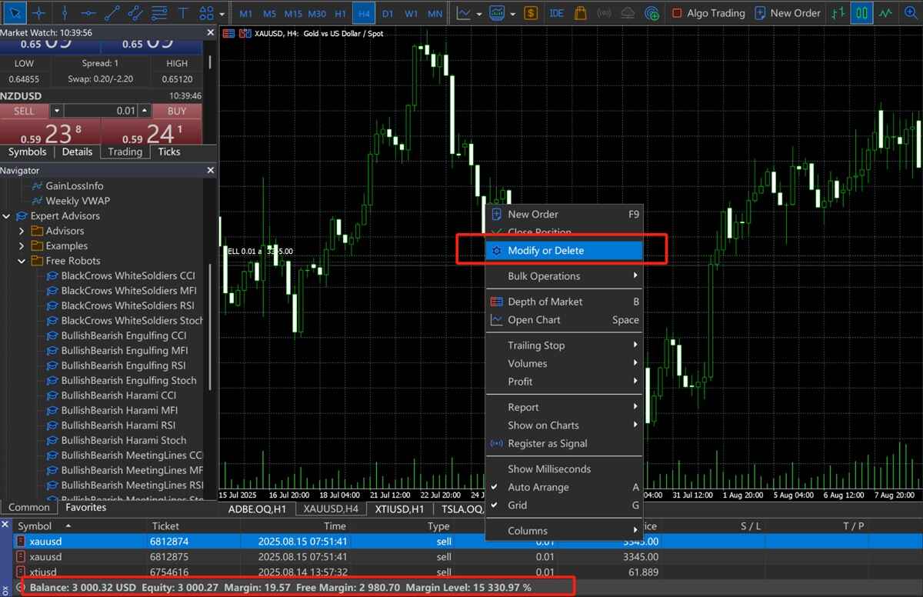
Task: Switch to bar chart display
Action: pyautogui.click(x=838, y=13)
